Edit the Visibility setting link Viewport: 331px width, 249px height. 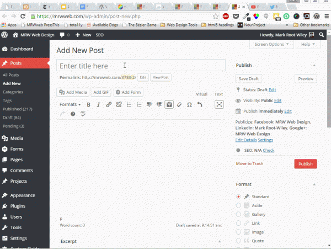tap(278, 100)
